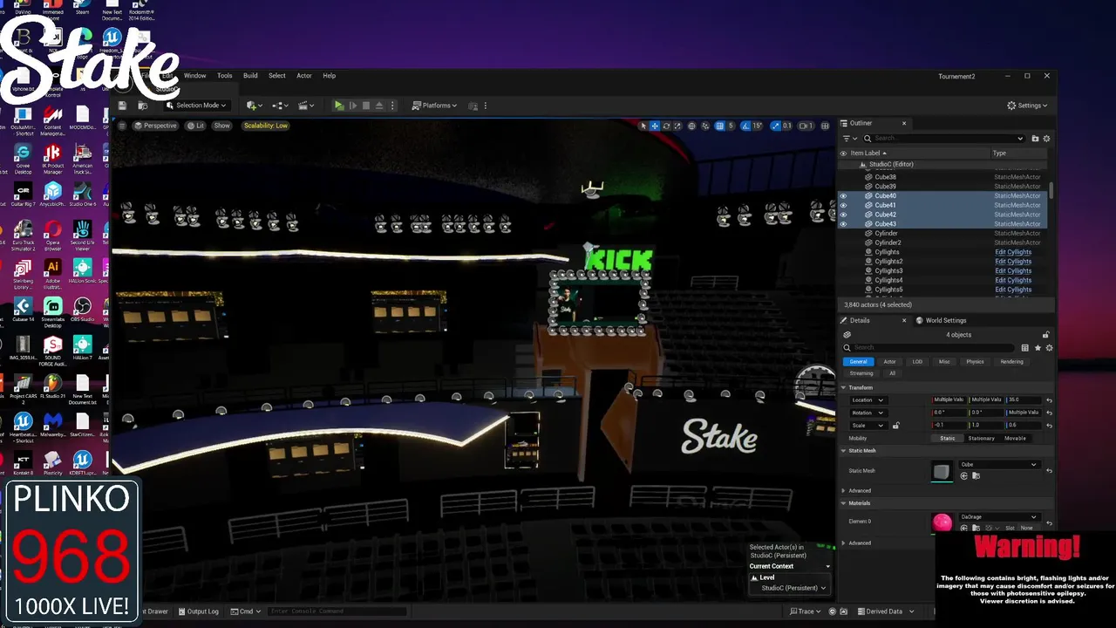The image size is (1116, 628).
Task: Set Mobility to Movable
Action: coord(1015,438)
